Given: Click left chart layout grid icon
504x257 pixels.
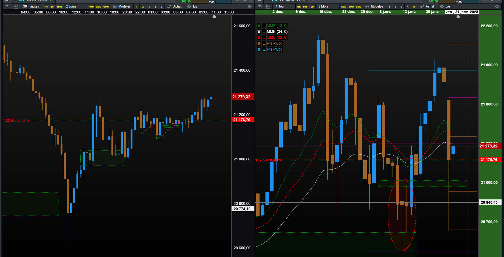Looking at the screenshot, I should click(x=16, y=6).
